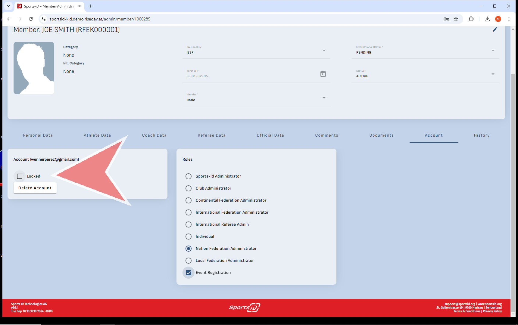
Task: Switch to the Personal Data tab
Action: point(38,135)
